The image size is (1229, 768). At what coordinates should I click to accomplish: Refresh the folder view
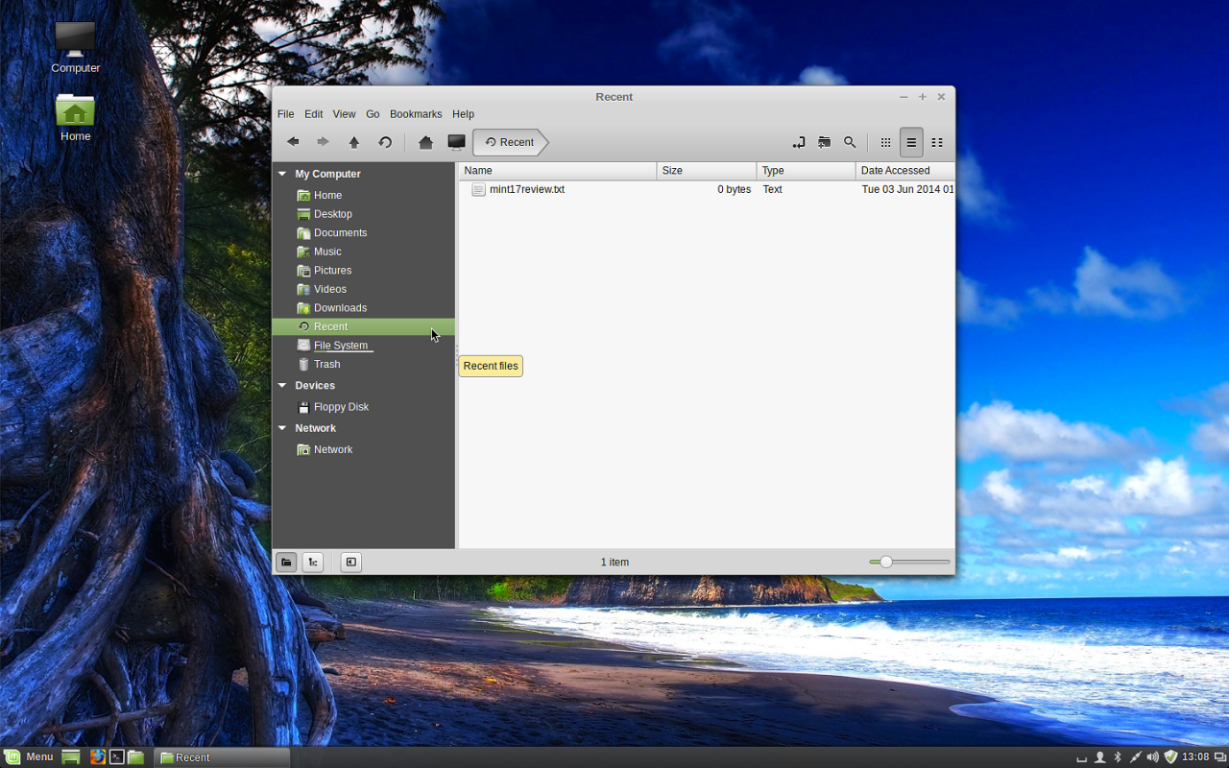(384, 141)
